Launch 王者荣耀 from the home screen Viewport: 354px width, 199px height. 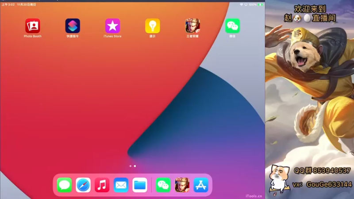pos(192,26)
